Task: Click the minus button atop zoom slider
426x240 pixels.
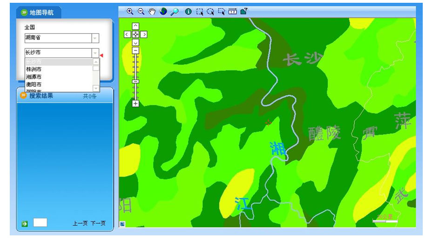Action: (x=135, y=51)
